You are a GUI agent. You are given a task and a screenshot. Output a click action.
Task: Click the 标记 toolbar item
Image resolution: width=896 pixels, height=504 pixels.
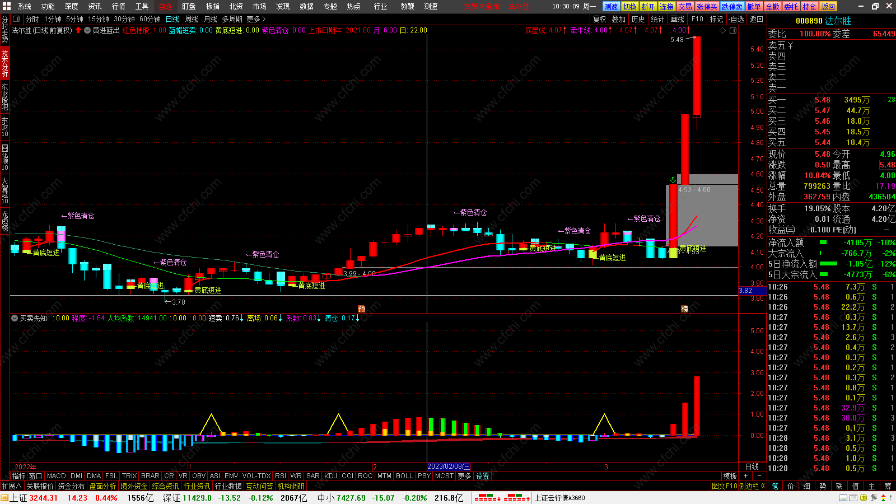click(717, 19)
